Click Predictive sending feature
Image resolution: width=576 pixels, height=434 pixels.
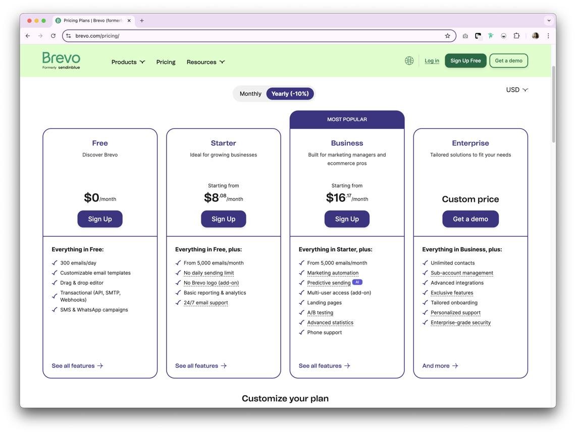tap(329, 283)
